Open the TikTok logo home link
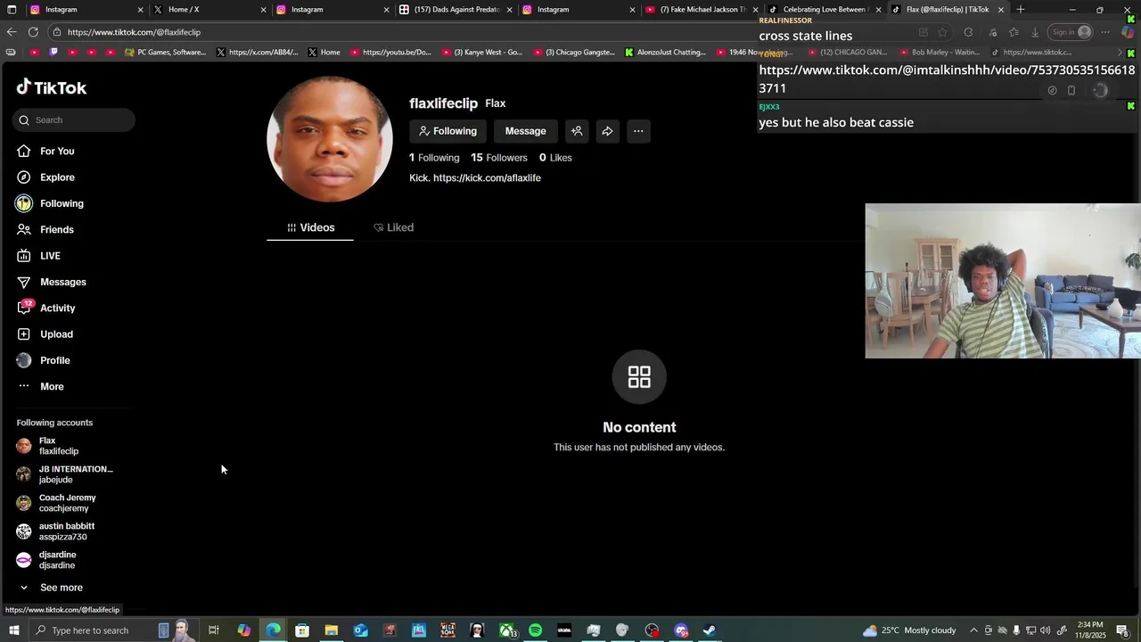 point(52,87)
